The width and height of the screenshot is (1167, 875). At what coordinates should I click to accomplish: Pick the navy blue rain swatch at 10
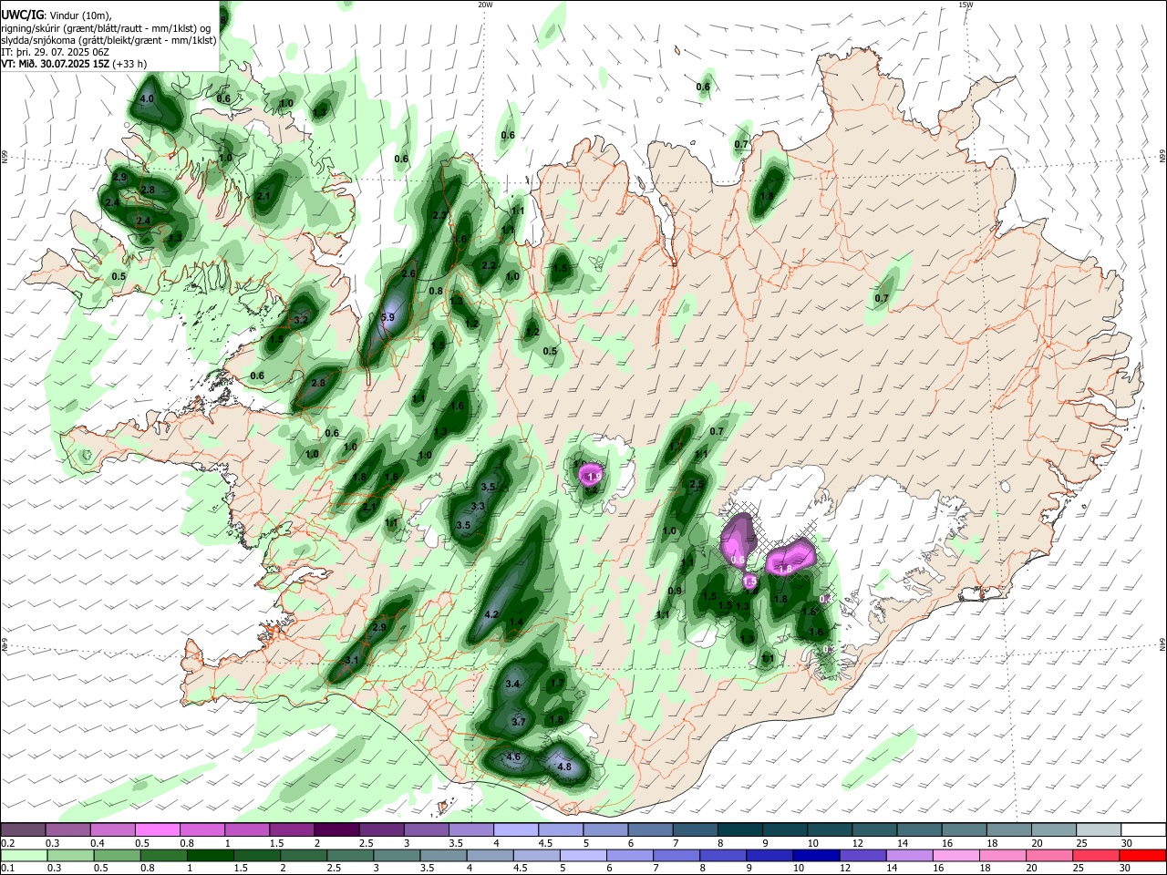coord(814,855)
